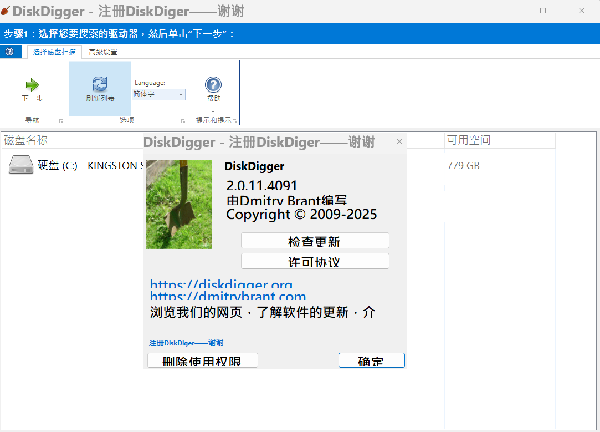Click the shovel photo in About dialog

[x=179, y=205]
